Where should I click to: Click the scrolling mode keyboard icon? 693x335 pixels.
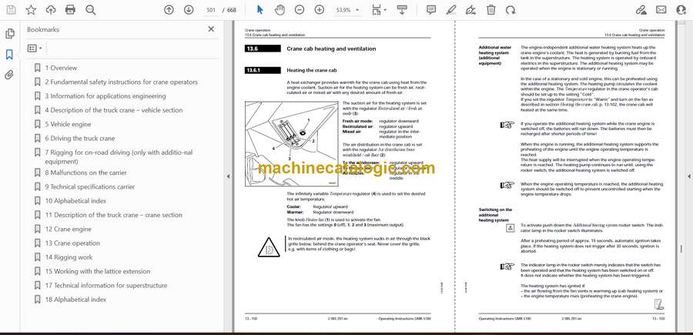tap(402, 10)
